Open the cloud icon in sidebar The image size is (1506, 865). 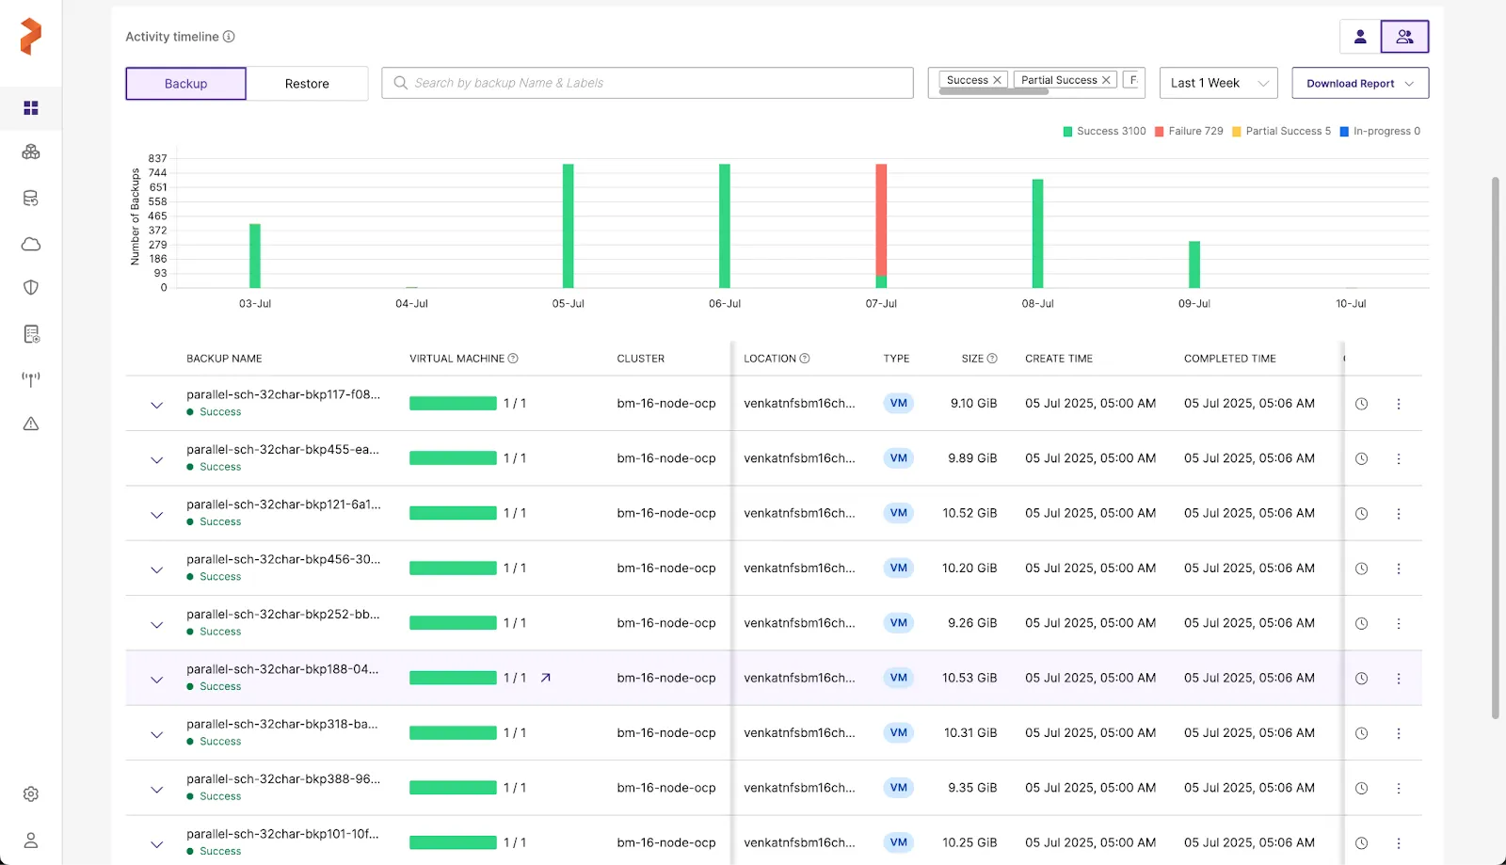31,245
